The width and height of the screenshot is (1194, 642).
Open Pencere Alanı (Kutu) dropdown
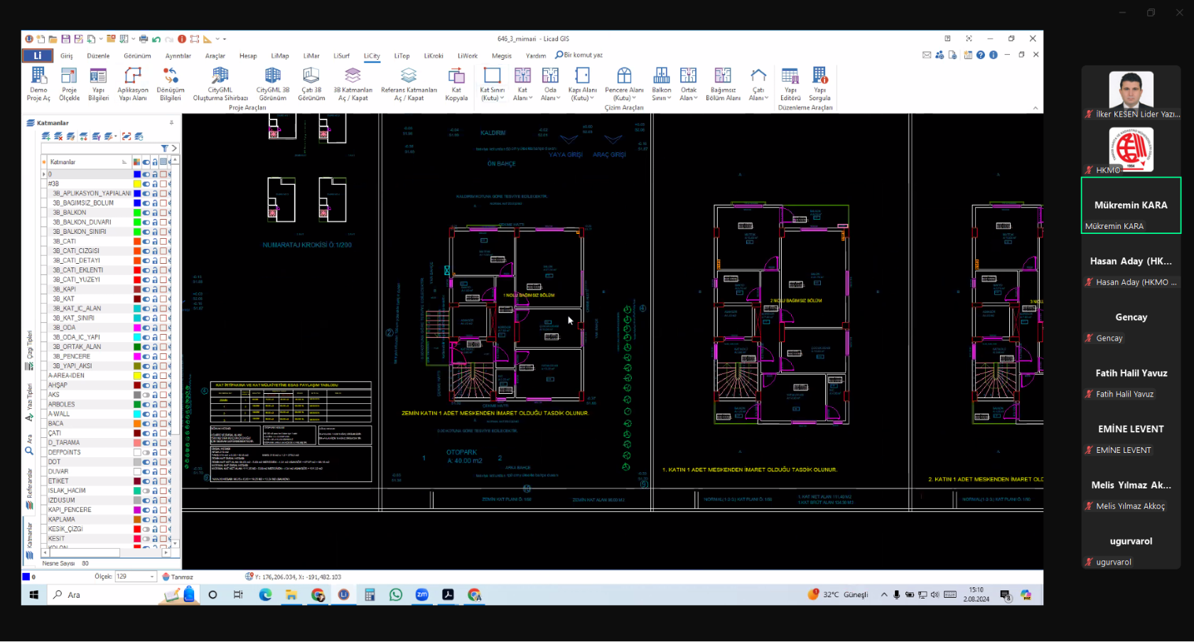[634, 98]
